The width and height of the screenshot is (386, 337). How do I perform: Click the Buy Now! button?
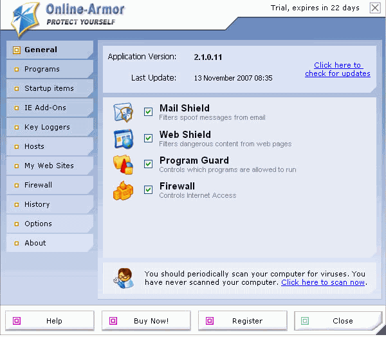click(x=146, y=321)
